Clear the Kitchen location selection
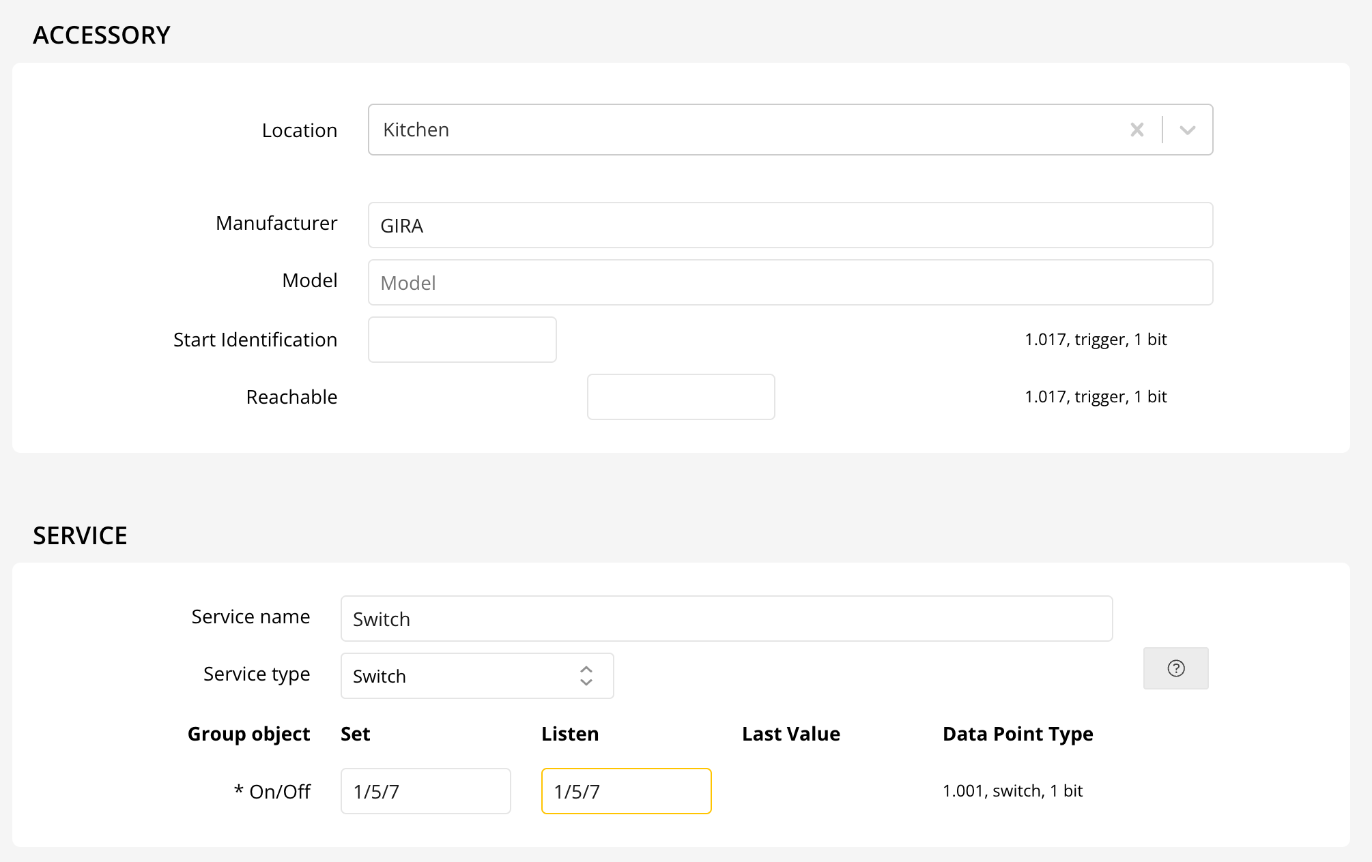Viewport: 1372px width, 862px height. click(1137, 130)
